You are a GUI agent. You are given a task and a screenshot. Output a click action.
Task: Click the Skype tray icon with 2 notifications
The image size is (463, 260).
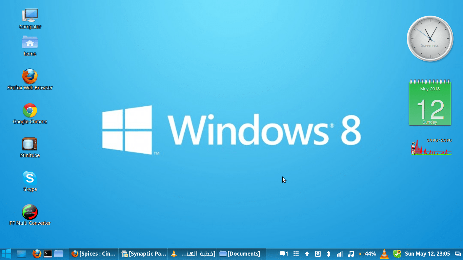click(x=397, y=254)
